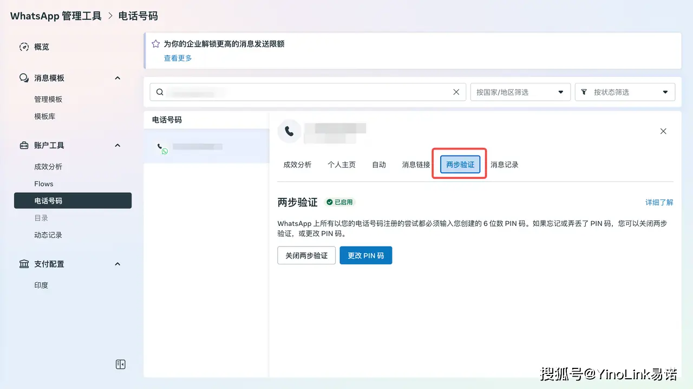Image resolution: width=693 pixels, height=389 pixels.
Task: Click the 消息模板 chat bubble icon
Action: pos(24,78)
